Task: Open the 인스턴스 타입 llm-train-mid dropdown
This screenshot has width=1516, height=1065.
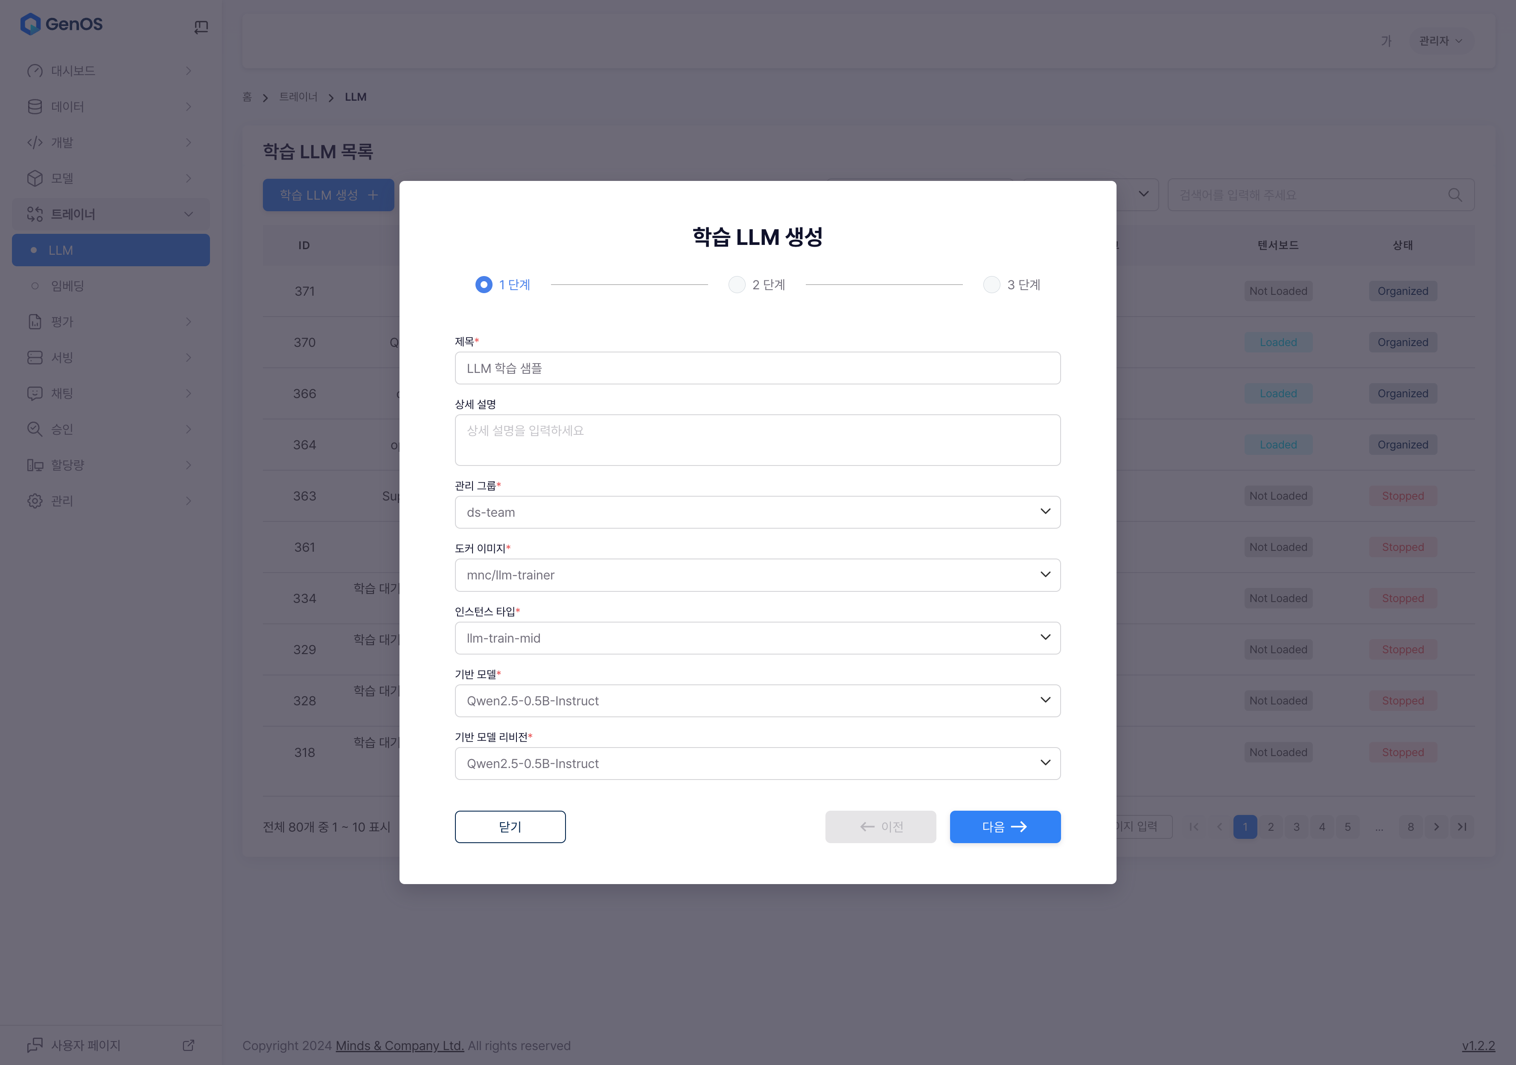Action: (757, 638)
